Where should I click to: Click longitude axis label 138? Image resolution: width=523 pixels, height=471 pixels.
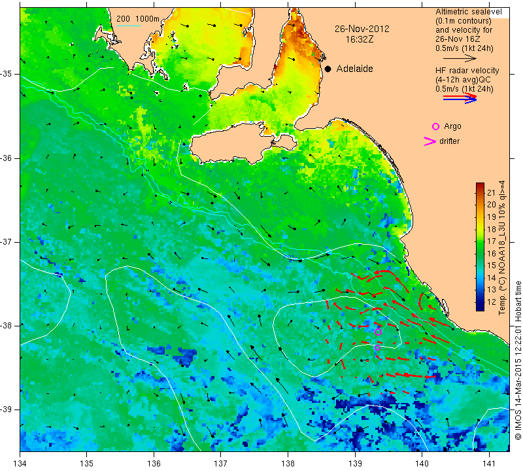pos(288,464)
